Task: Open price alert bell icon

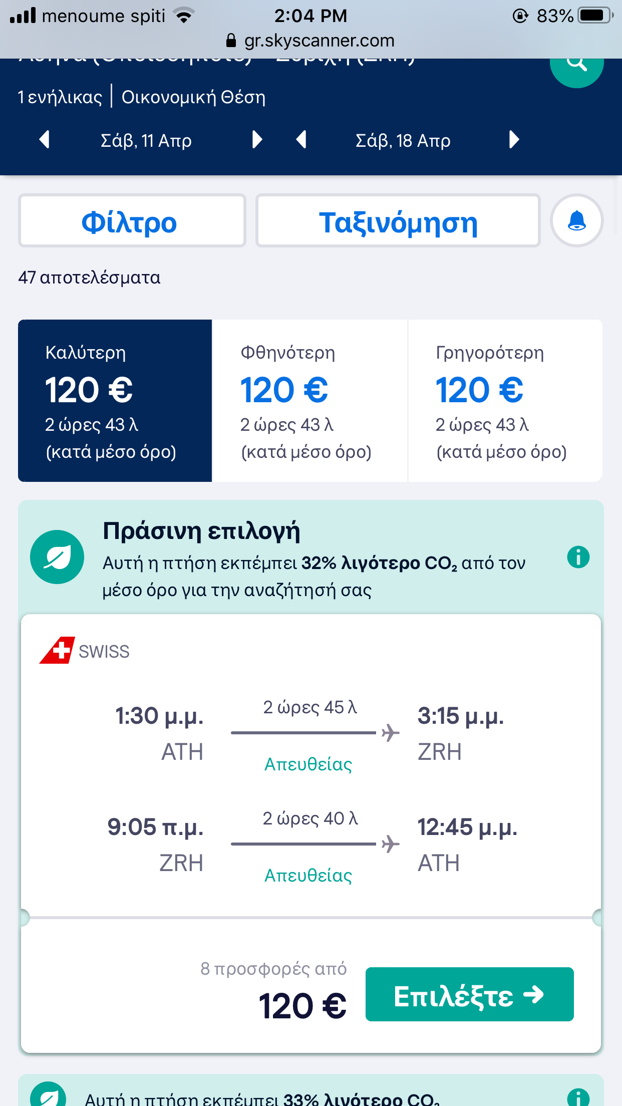Action: point(576,220)
